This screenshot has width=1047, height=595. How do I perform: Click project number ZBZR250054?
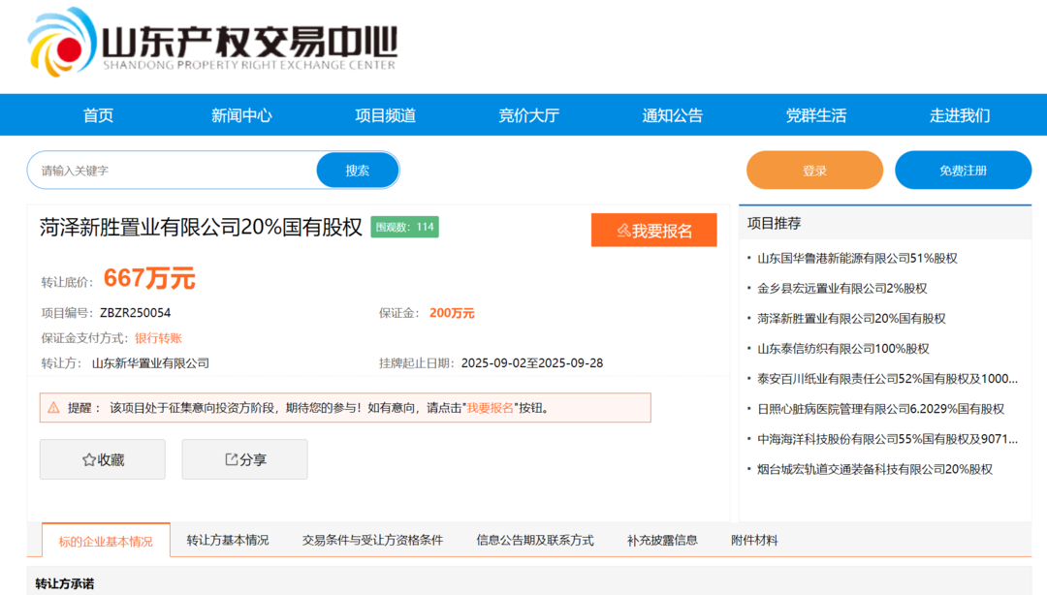point(136,313)
